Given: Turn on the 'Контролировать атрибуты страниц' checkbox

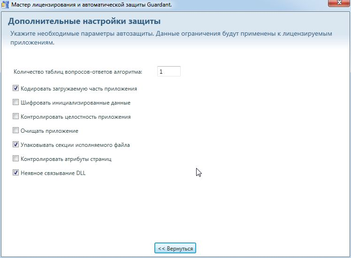Looking at the screenshot, I should tap(16, 159).
